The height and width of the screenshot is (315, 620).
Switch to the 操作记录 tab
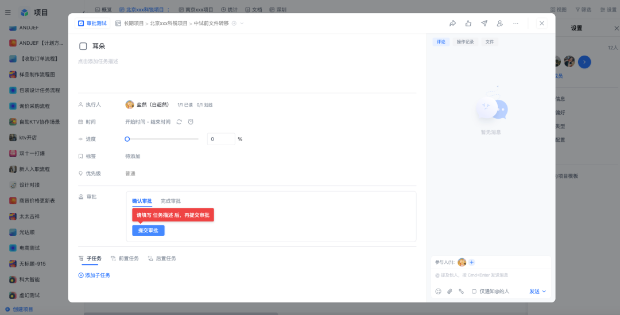(x=465, y=42)
